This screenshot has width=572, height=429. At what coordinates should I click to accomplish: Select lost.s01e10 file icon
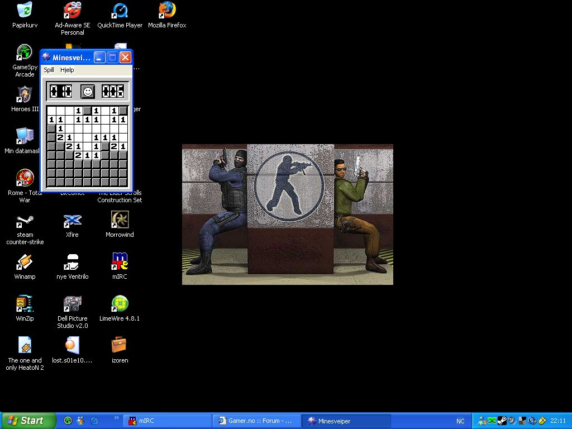(x=72, y=350)
